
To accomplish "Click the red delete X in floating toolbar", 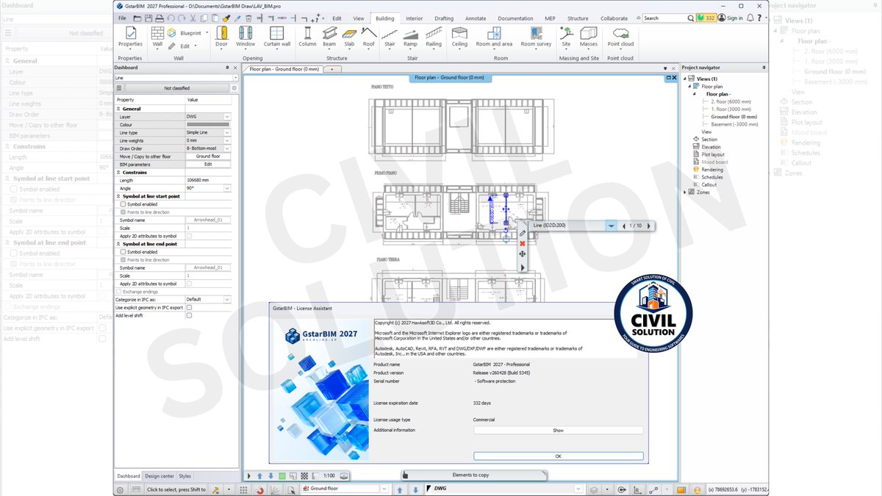I will [523, 243].
